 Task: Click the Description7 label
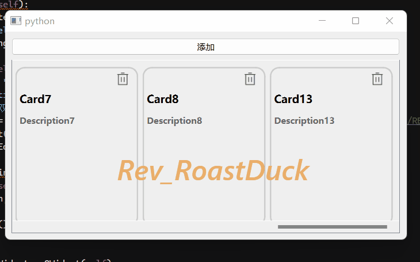pyautogui.click(x=47, y=121)
